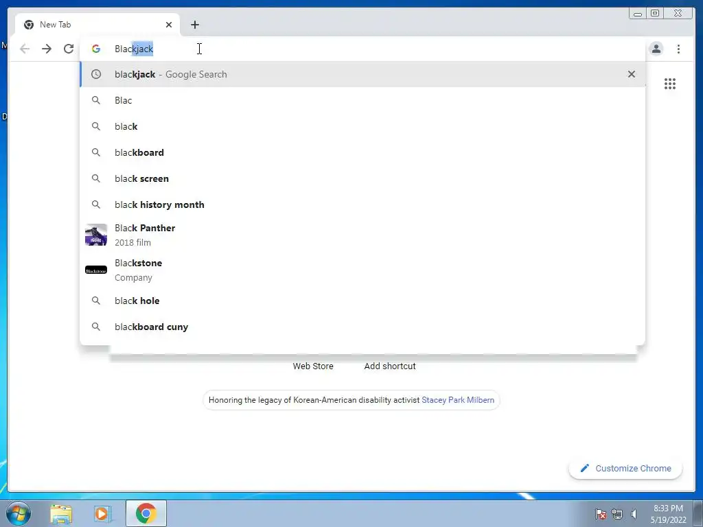Viewport: 703px width, 527px height.
Task: Click the magnifier icon next to 'blackboard cuny'
Action: [96, 327]
